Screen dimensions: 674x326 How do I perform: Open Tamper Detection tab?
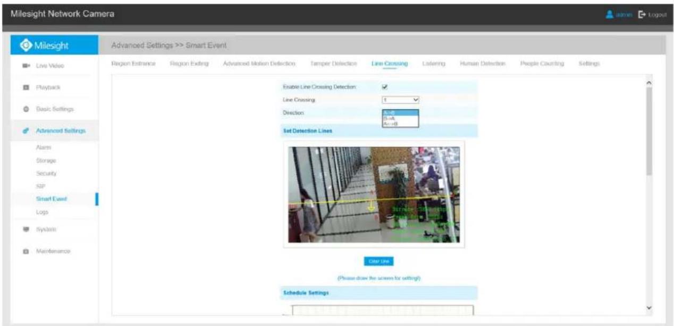pos(333,64)
